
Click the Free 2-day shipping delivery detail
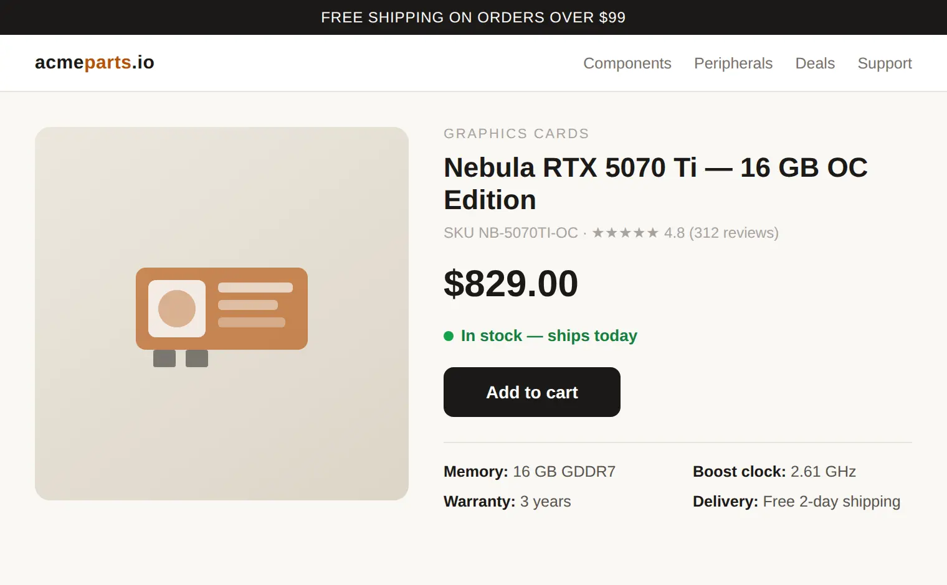[x=796, y=502]
